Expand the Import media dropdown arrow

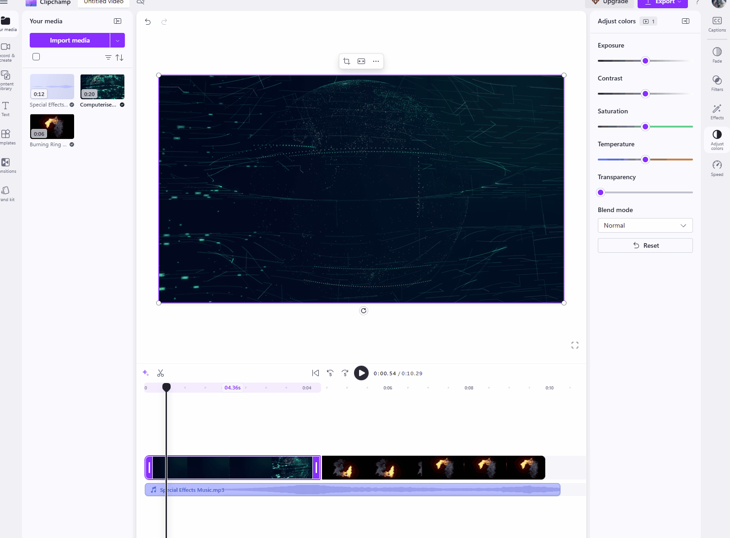coord(118,41)
